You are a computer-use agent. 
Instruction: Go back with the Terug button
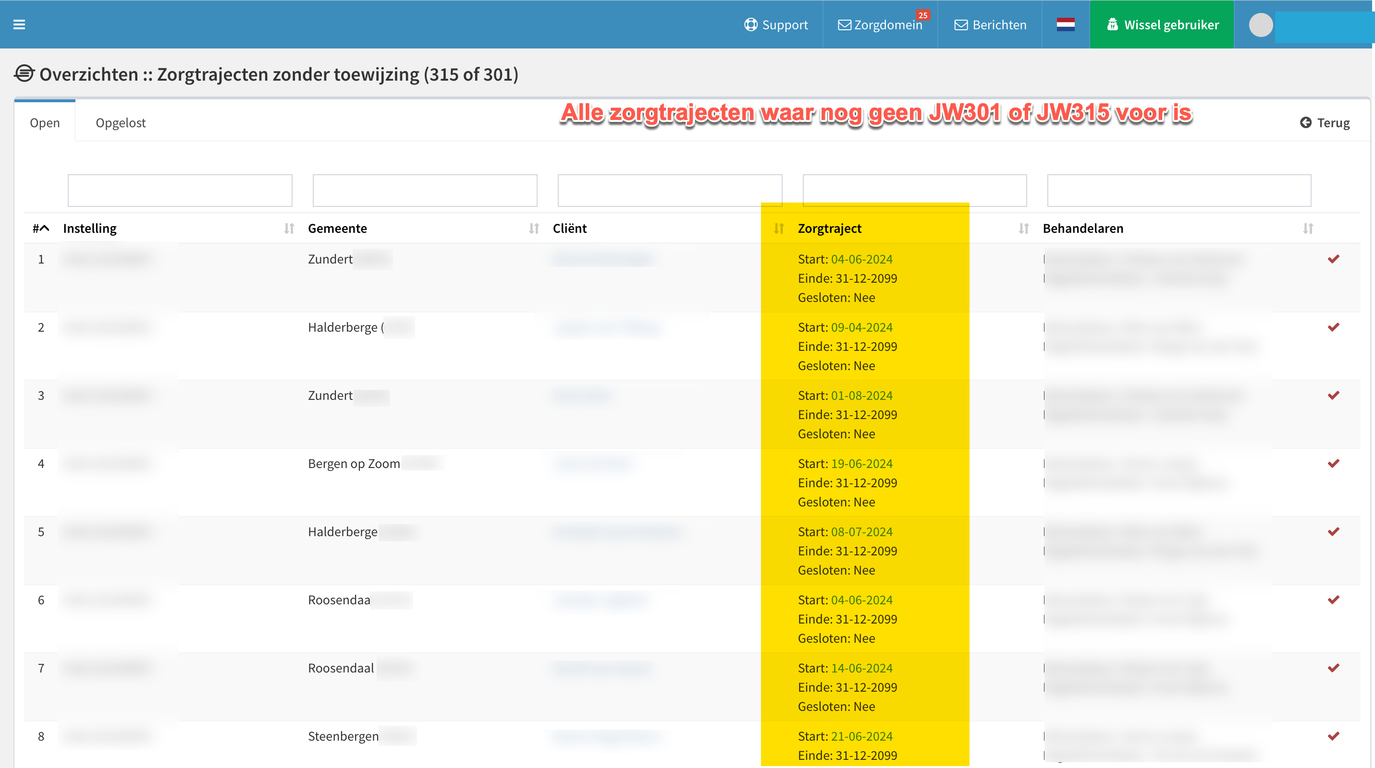tap(1325, 123)
